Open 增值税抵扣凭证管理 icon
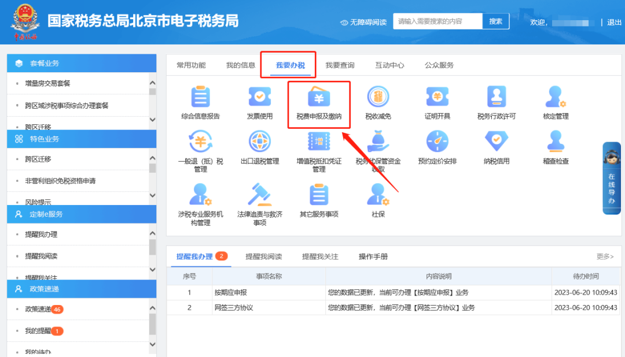This screenshot has width=625, height=357. tap(319, 142)
